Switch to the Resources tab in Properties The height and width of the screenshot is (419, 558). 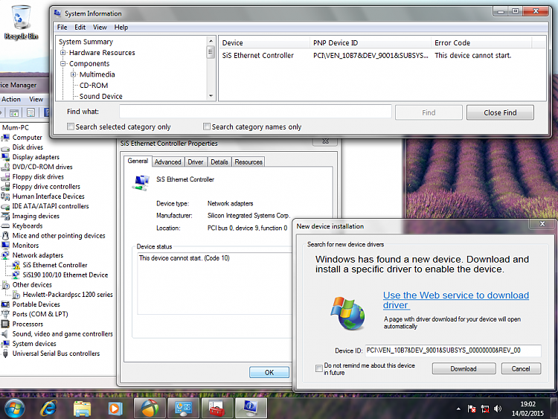[x=248, y=162]
